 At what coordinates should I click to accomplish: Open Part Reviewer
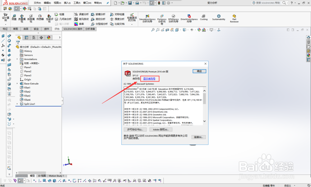coord(234,18)
